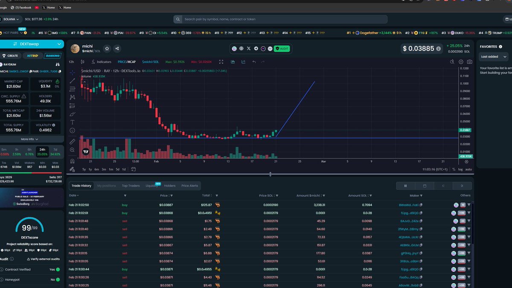Screen dimensions: 512x288
Task: Open the token's Telegram link
Action: pos(256,49)
